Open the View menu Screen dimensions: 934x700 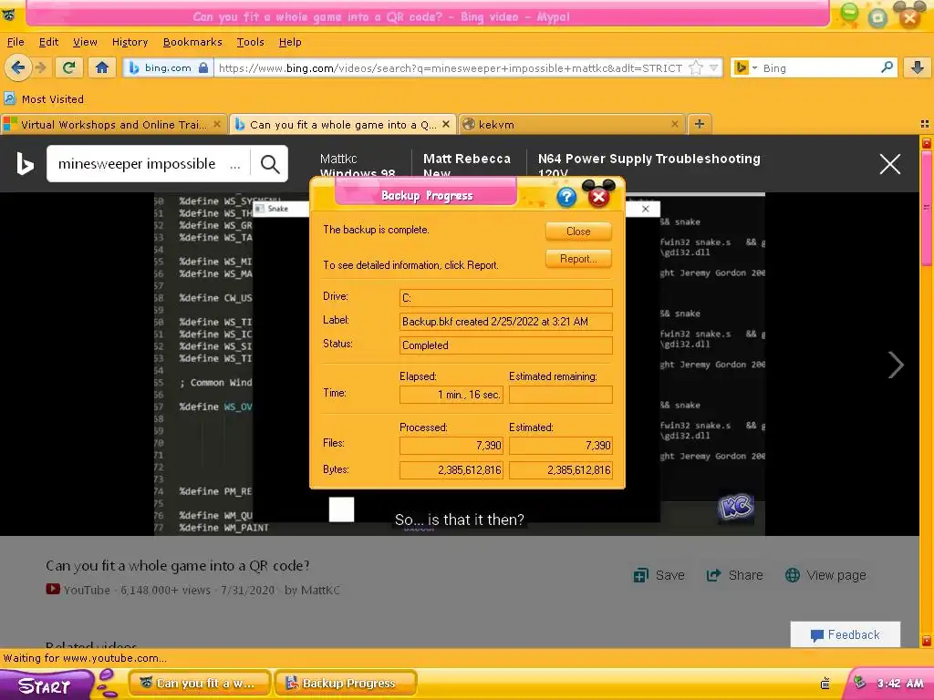click(85, 42)
